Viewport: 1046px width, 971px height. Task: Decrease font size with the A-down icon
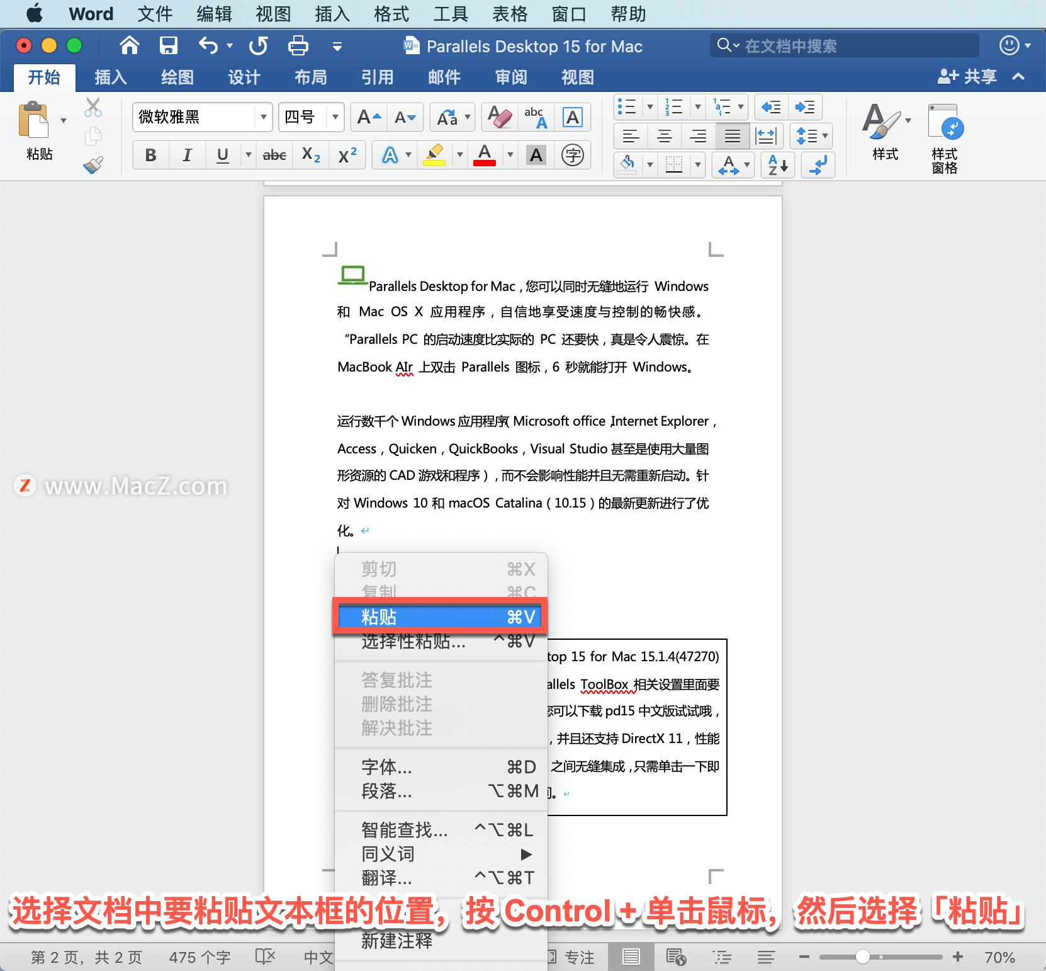pyautogui.click(x=405, y=117)
